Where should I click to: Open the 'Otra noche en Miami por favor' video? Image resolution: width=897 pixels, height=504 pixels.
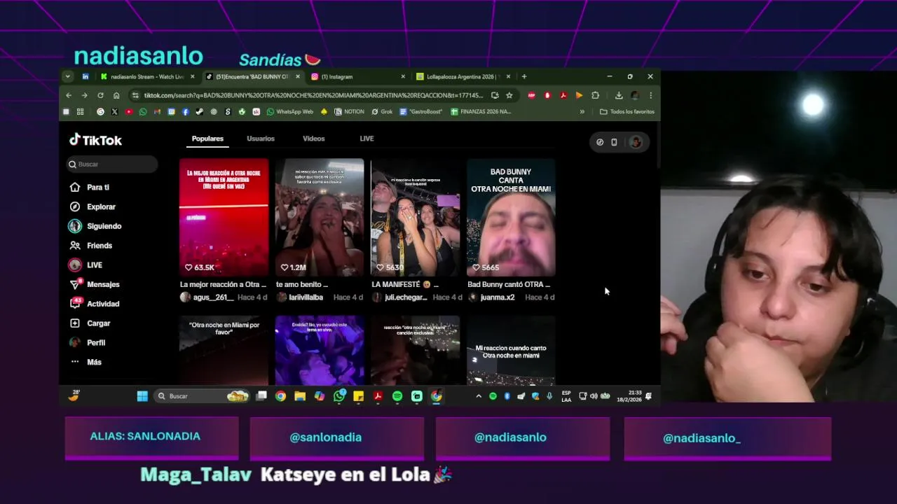224,350
